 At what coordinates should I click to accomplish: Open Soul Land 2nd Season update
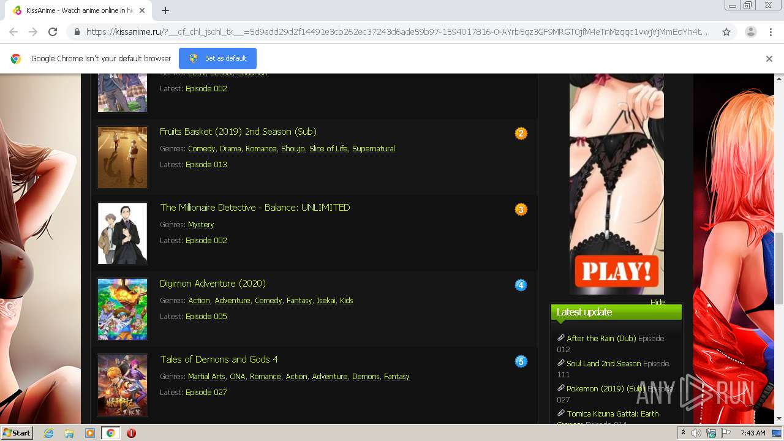coord(604,364)
